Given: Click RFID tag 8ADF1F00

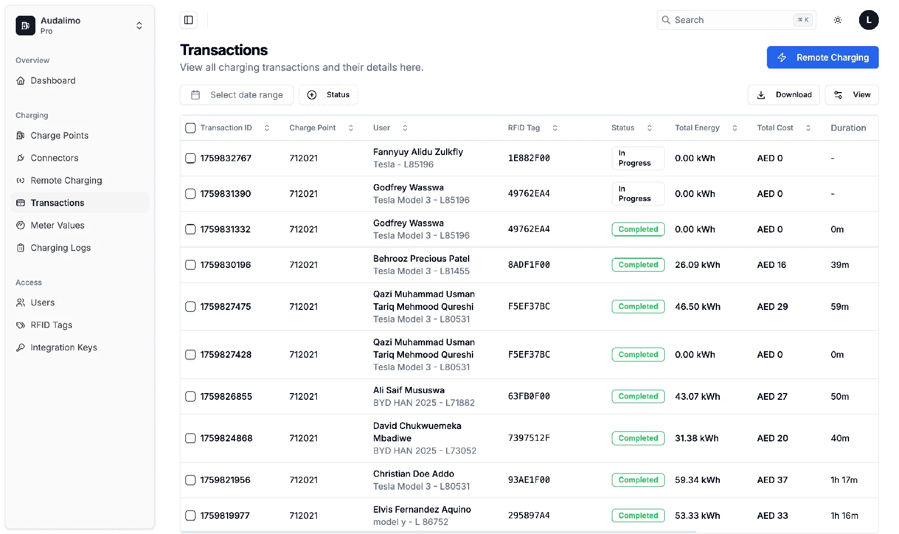Looking at the screenshot, I should click(x=529, y=265).
